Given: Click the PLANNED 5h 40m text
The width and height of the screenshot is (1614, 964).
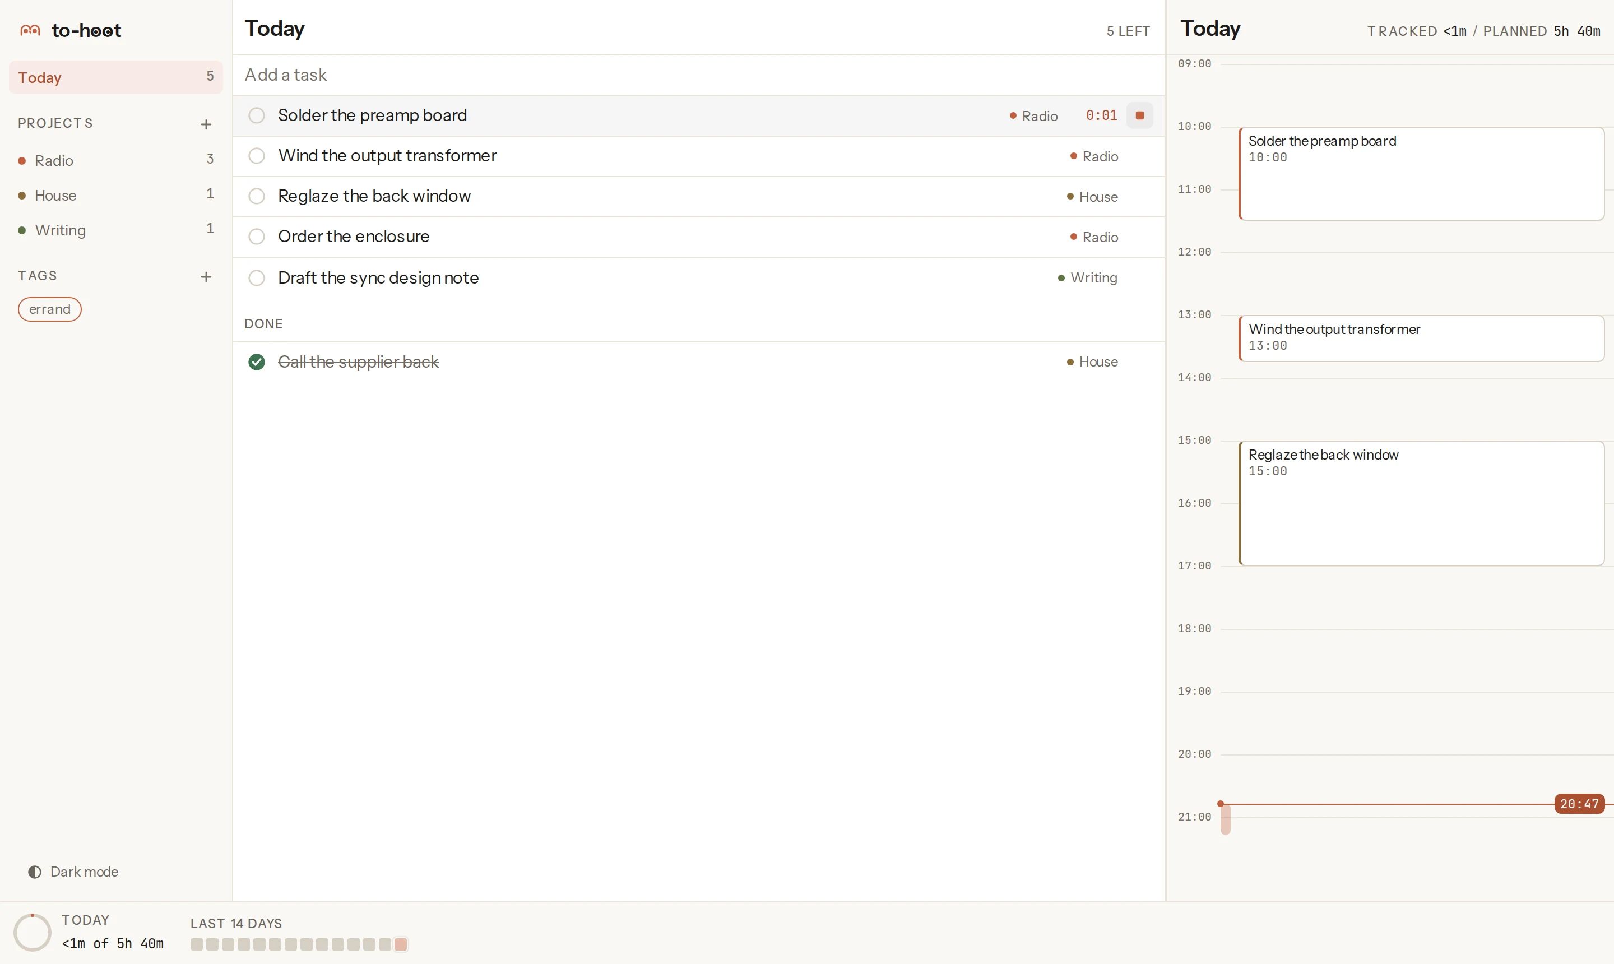Looking at the screenshot, I should click(1541, 31).
